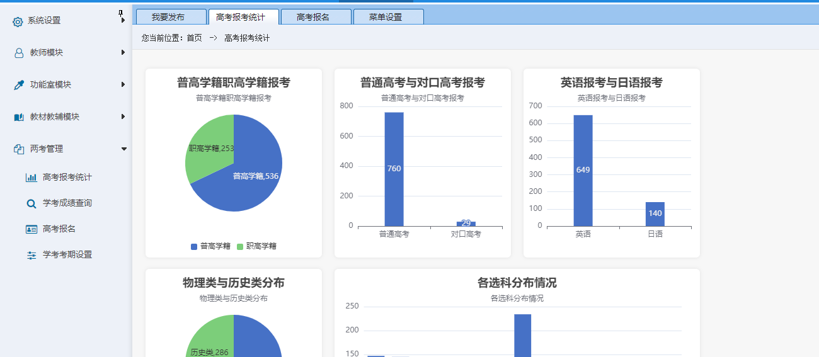Screen dimensions: 819x357
Task: Toggle 职高学籍 legend series in pie chart
Action: click(x=256, y=246)
